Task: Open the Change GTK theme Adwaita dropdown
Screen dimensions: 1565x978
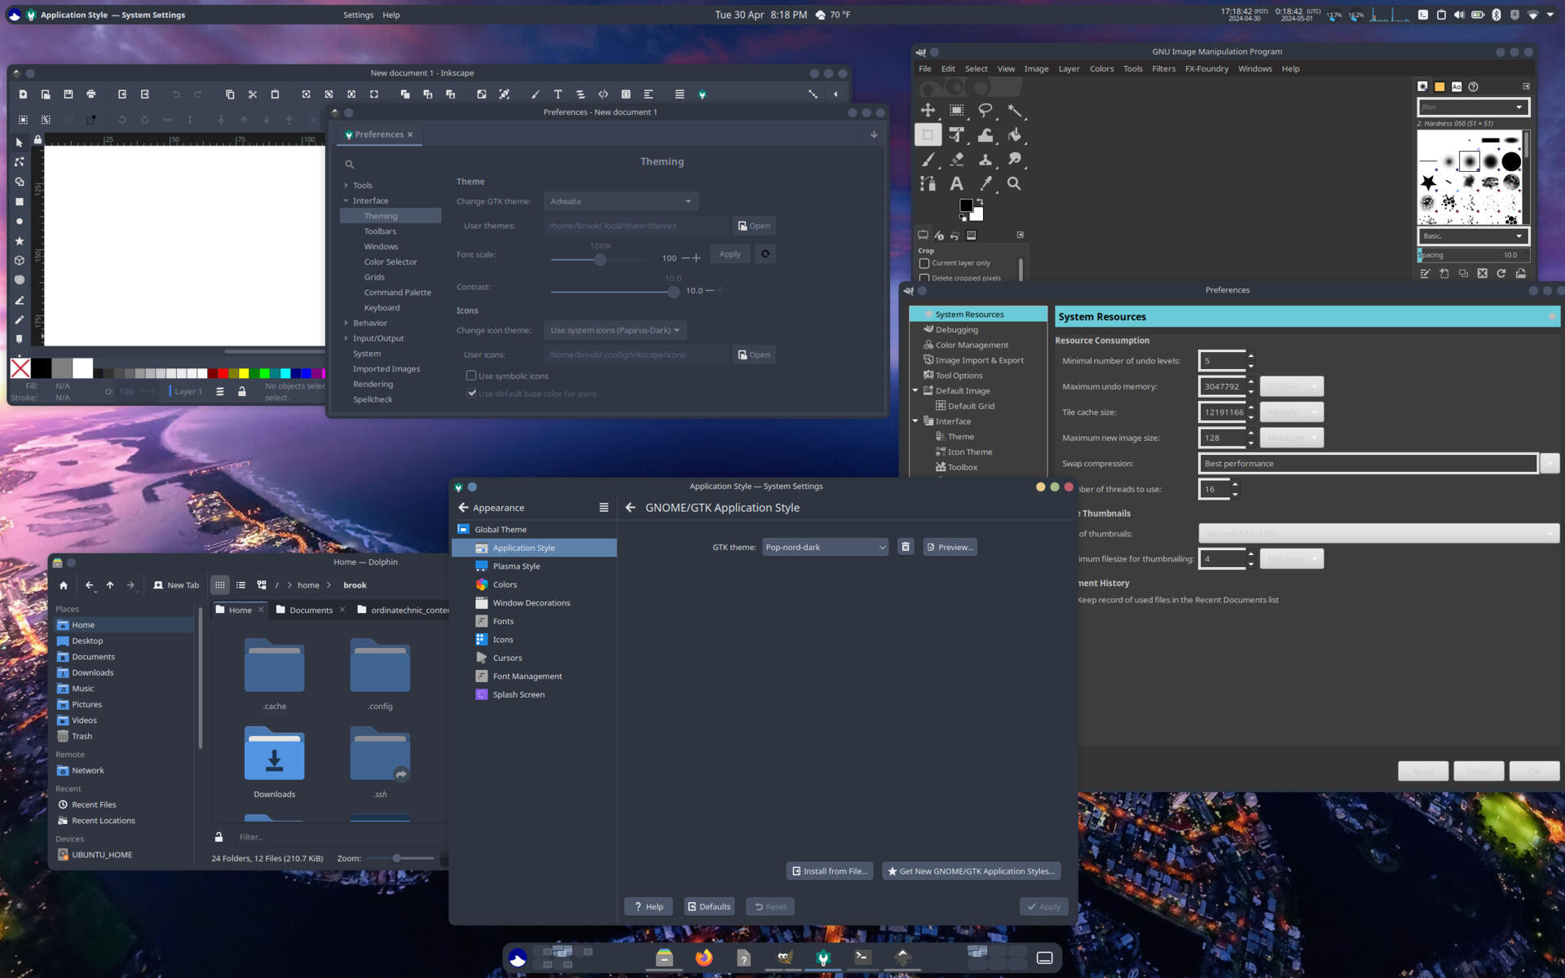Action: [620, 201]
